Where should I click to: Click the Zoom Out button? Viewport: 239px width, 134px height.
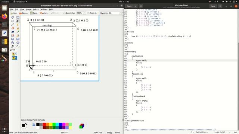coord(69,13)
